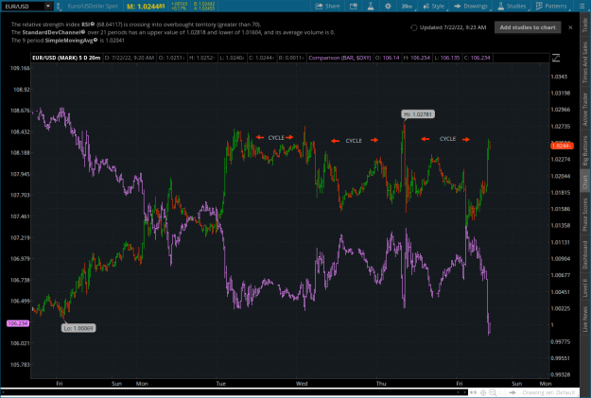Open the Phase Scores sidebar tab
This screenshot has height=398, width=591.
(585, 215)
